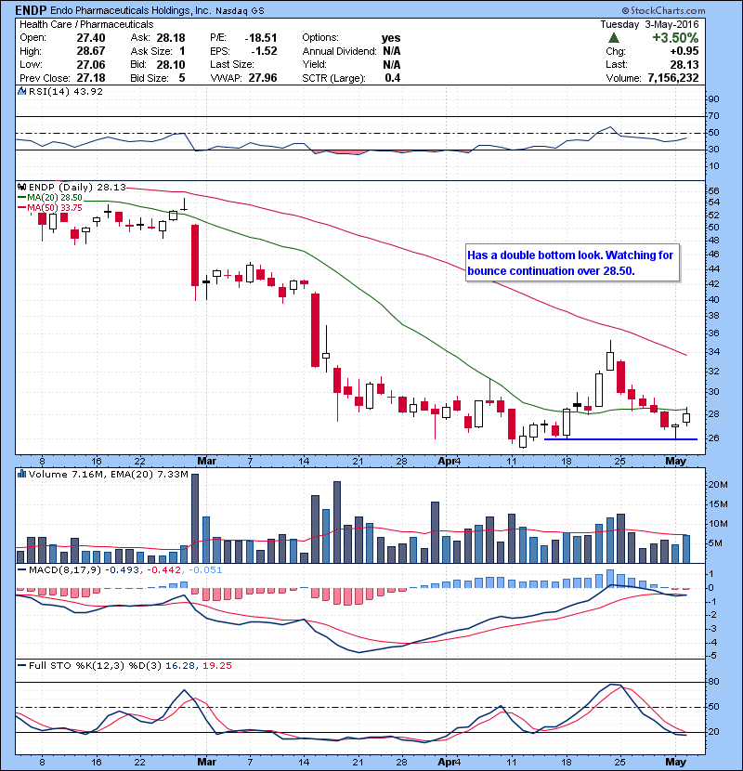Click the MACD legend line marker
Screen dimensions: 743x771
[x=22, y=570]
